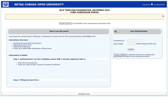Open the Download assignments slips link
Screen dimensions: 168x105
66,23
